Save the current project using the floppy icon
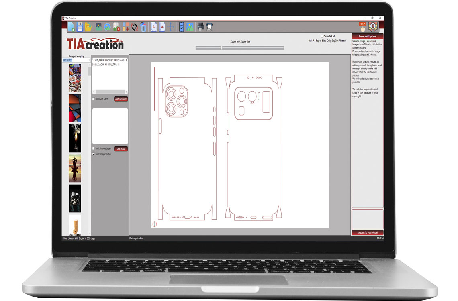The image size is (458, 301). pyautogui.click(x=80, y=26)
